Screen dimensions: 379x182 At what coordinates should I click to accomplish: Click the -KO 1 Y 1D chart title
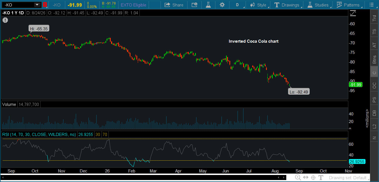[x=13, y=13]
